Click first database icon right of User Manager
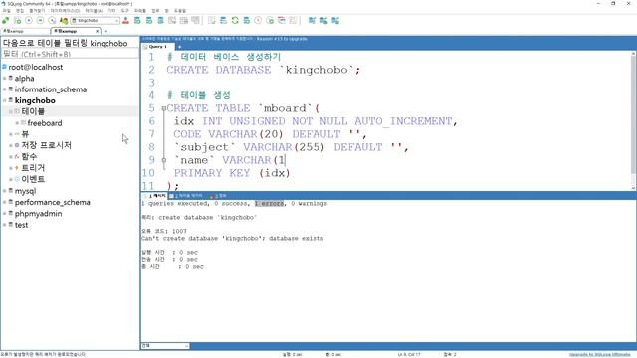Viewport: 637px width, 358px height. (137, 20)
